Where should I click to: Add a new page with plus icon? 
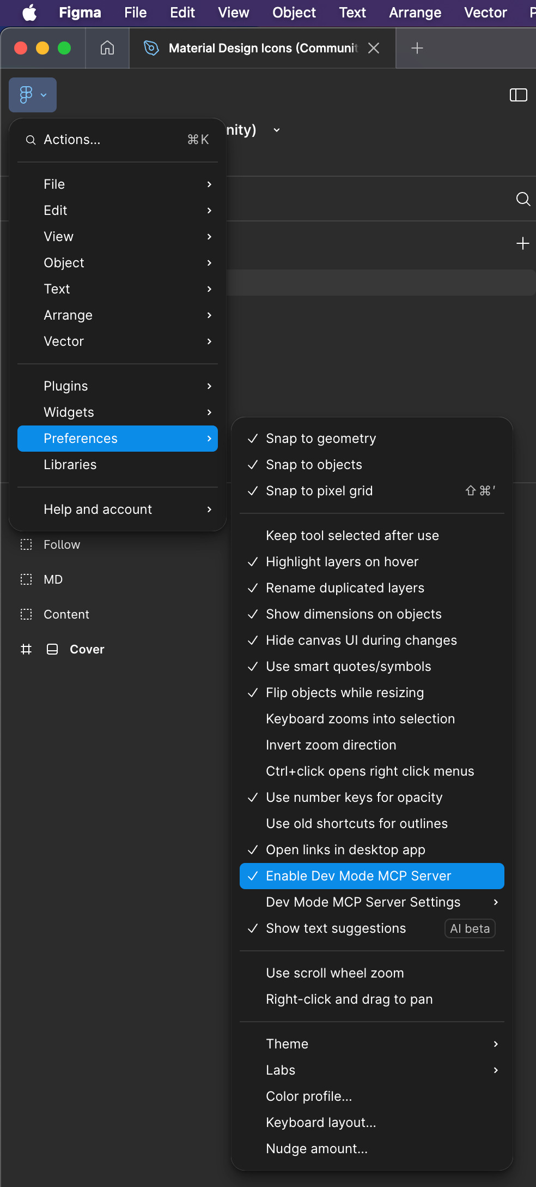523,243
